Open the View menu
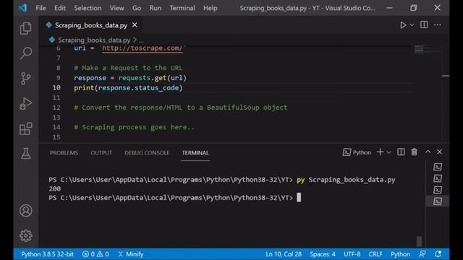 [117, 8]
